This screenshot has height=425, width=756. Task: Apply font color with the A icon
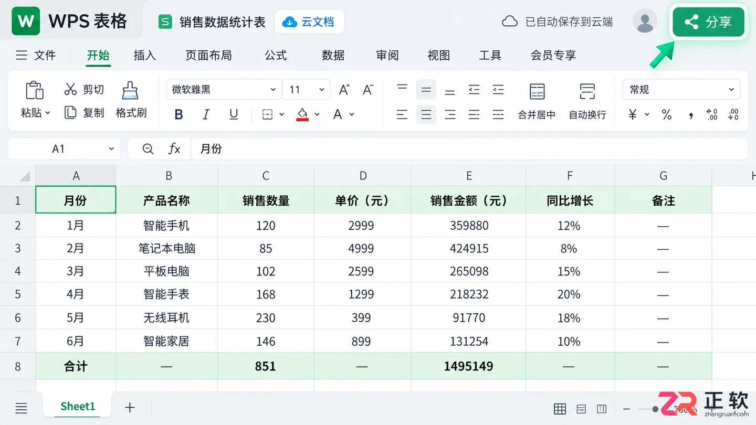tap(338, 114)
